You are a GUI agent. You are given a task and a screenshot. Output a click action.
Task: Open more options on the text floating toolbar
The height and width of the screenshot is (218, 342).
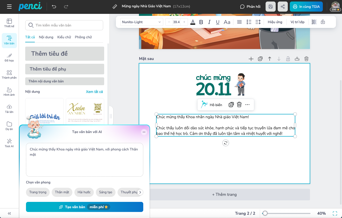point(247,105)
